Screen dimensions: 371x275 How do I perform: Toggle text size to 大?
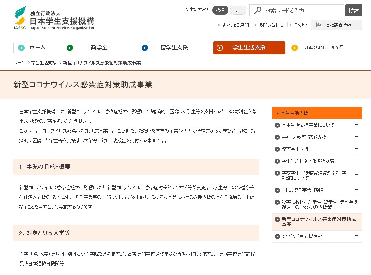coord(238,10)
